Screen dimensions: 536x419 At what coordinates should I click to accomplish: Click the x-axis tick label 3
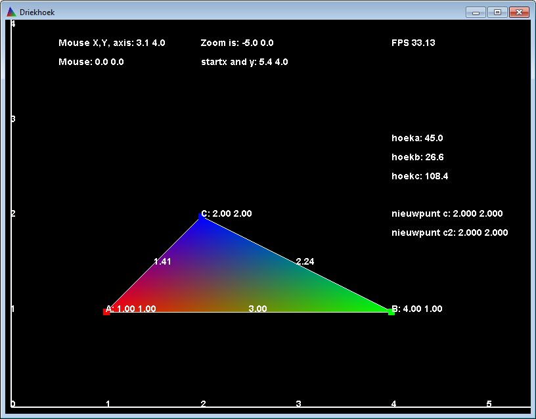pyautogui.click(x=298, y=404)
